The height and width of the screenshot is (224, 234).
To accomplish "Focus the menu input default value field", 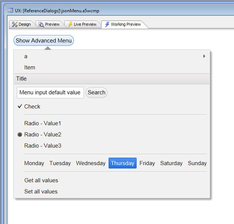I will coord(50,92).
